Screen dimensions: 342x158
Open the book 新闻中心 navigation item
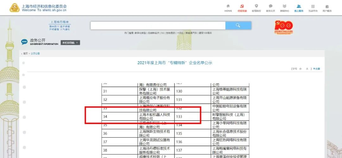(x=285, y=8)
